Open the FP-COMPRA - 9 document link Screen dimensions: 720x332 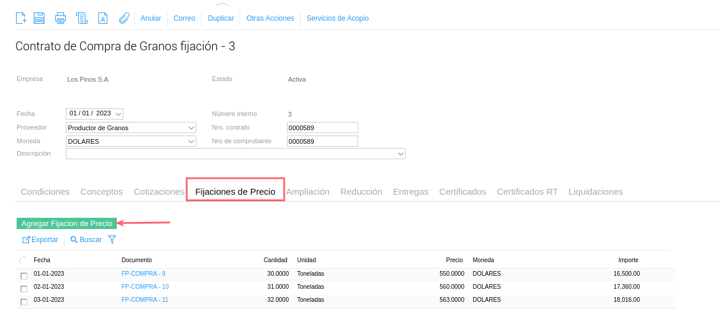(x=144, y=274)
